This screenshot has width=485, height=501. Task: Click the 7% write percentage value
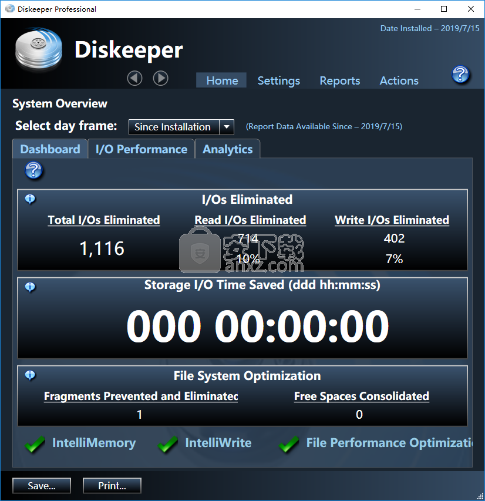point(394,259)
